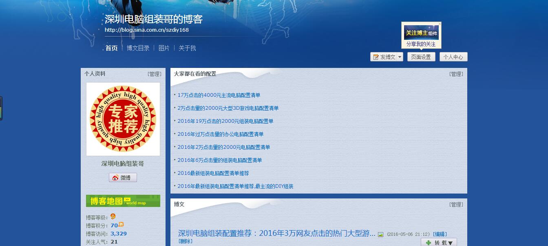Open 个人中心 personal center
Viewport: 548px width, 246px height.
453,57
